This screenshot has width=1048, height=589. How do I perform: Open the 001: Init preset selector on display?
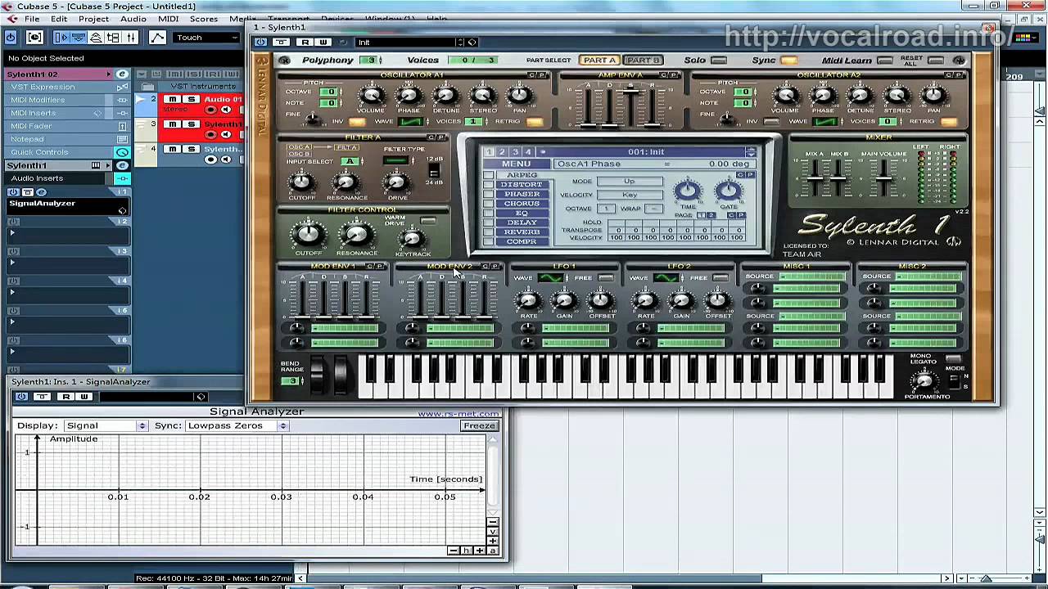tap(750, 152)
